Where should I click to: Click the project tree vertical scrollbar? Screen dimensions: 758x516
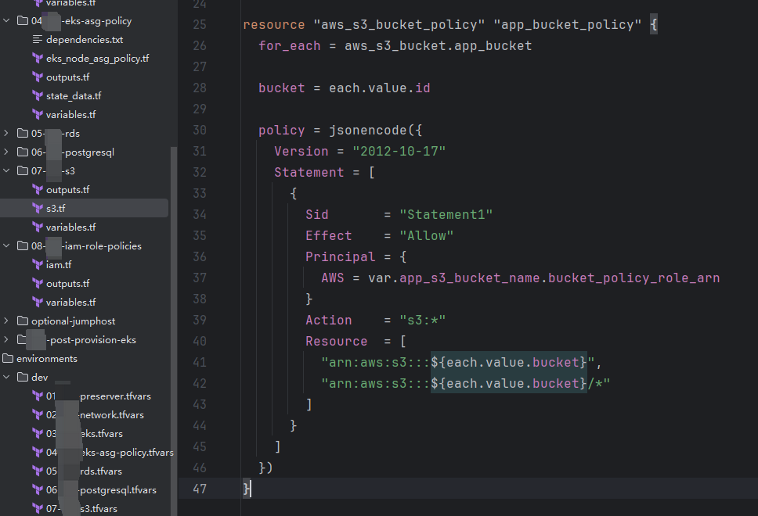[174, 331]
